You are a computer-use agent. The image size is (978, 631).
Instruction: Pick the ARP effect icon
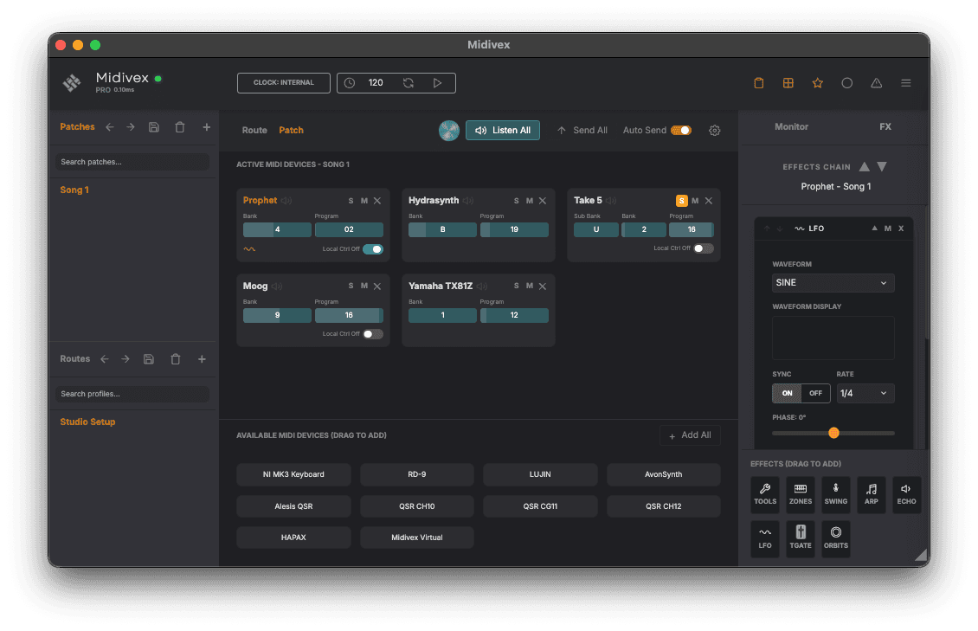(x=871, y=494)
